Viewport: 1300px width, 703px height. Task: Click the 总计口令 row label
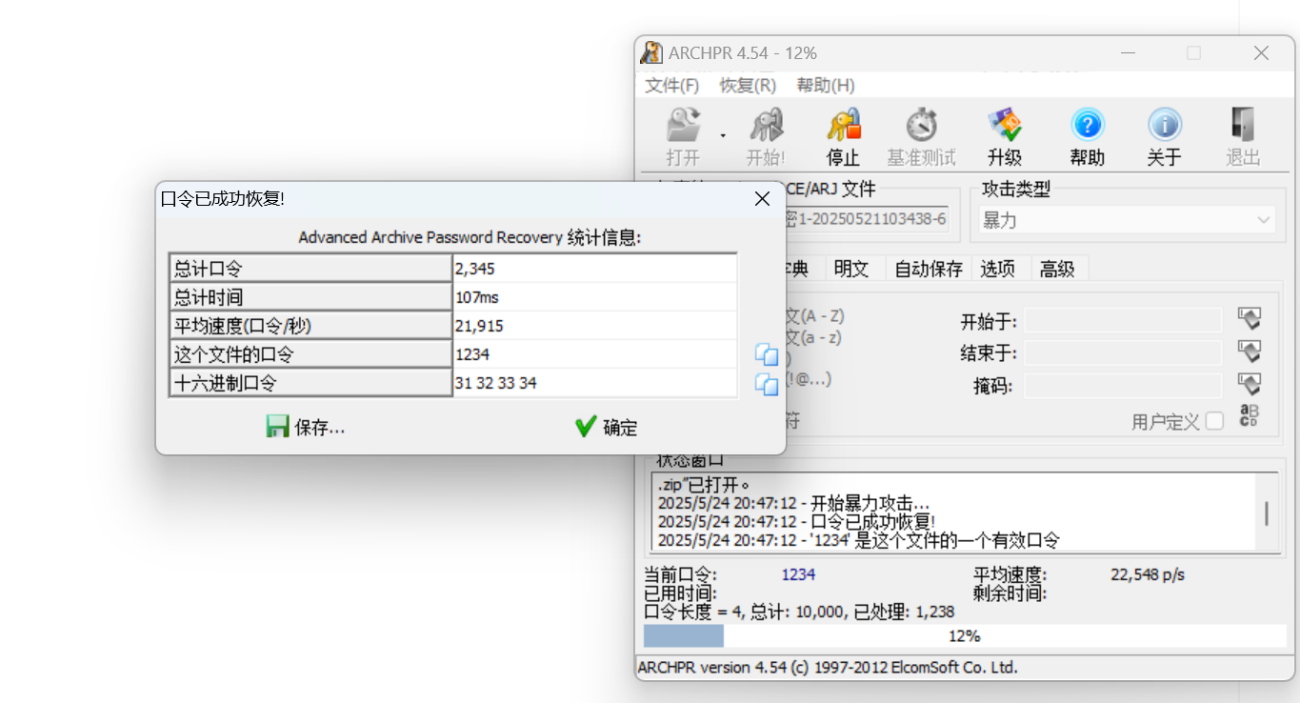(x=310, y=269)
